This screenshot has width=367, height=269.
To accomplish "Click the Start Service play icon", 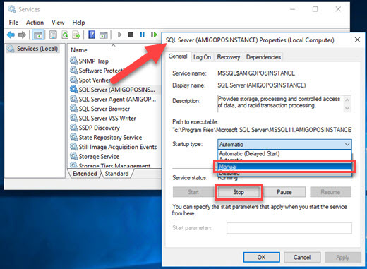I will point(119,35).
